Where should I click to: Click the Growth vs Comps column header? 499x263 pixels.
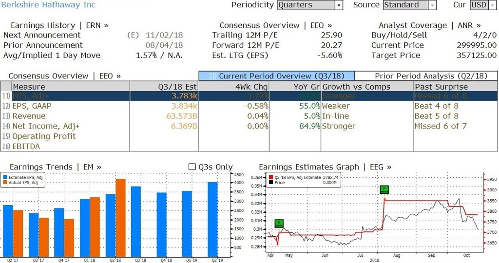pos(367,87)
